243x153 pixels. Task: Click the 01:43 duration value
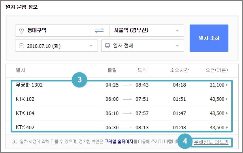coord(179,127)
